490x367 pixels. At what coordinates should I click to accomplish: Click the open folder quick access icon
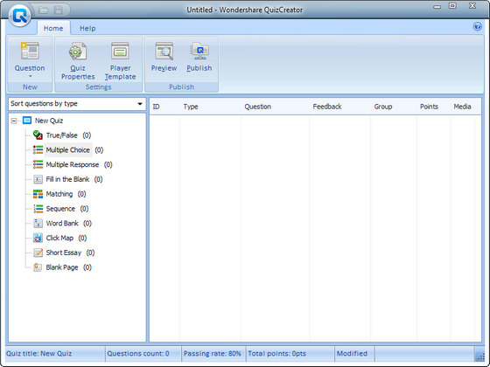click(x=43, y=10)
